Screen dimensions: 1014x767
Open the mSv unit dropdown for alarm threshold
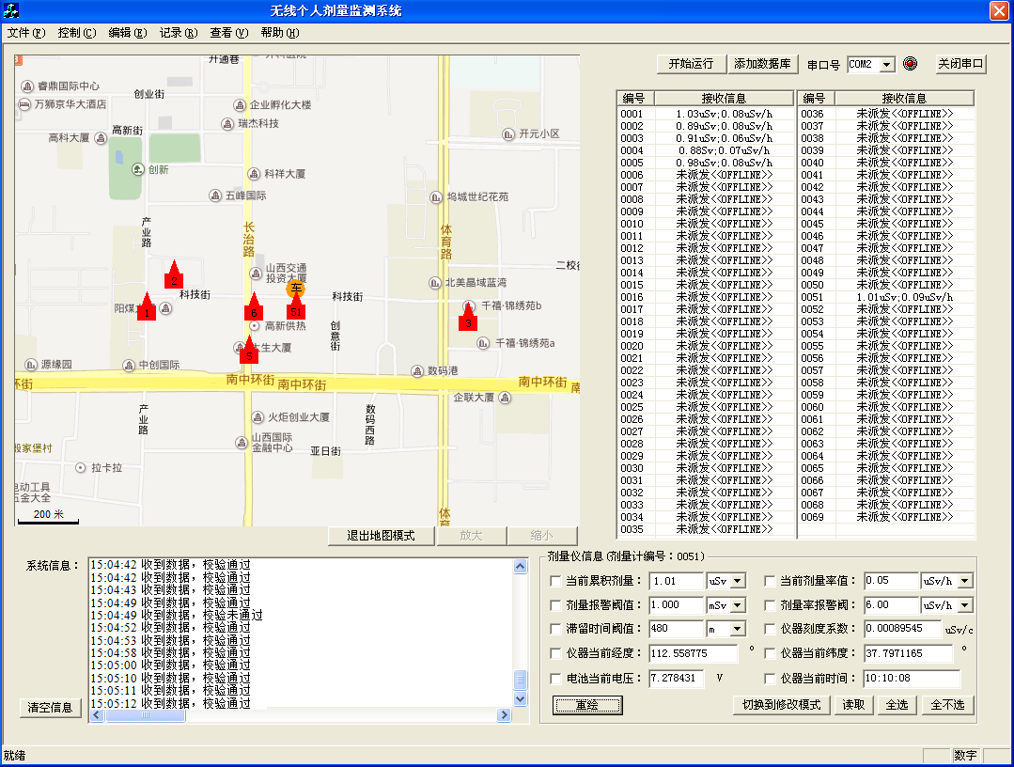coord(738,605)
